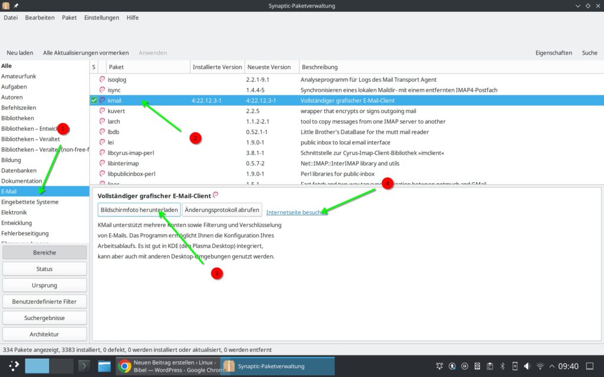Open the Paket menu
Image resolution: width=604 pixels, height=377 pixels.
pyautogui.click(x=70, y=17)
